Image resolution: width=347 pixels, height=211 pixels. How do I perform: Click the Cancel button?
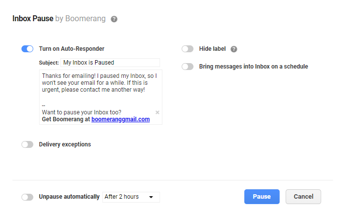[x=303, y=197]
